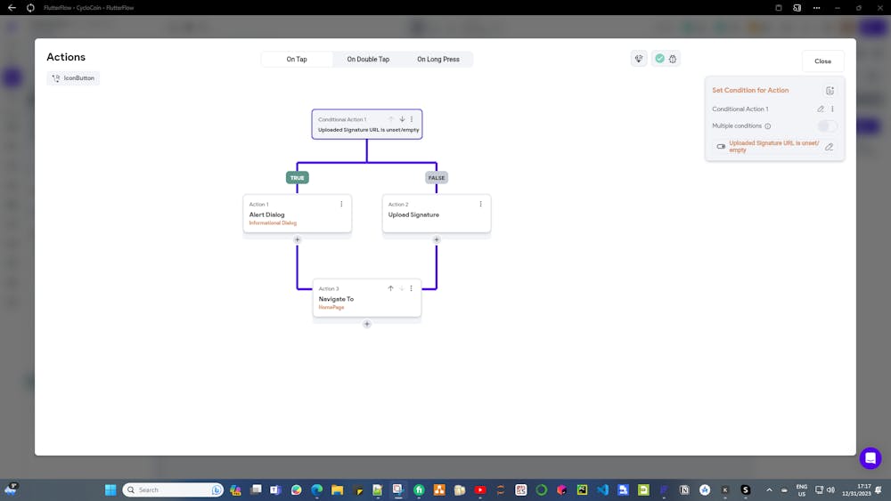
Task: Click the bug debug icon in toolbar
Action: [x=673, y=59]
